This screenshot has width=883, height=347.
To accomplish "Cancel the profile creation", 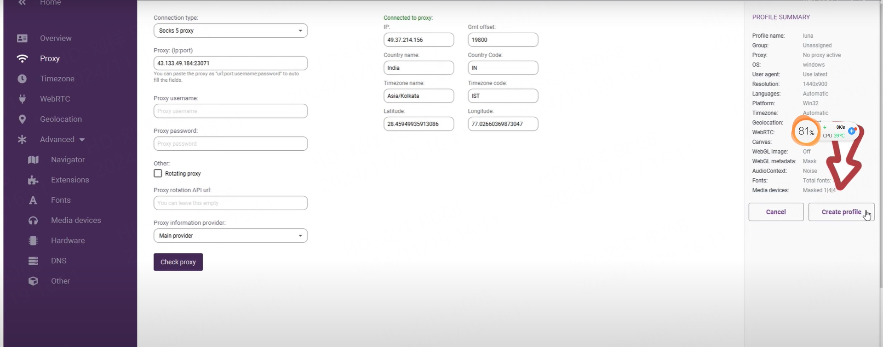I will pos(776,212).
